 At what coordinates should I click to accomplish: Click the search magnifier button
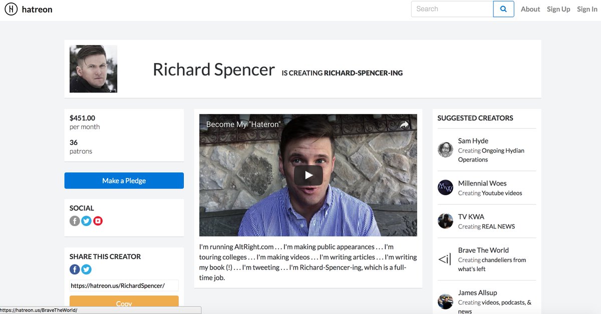(x=503, y=9)
